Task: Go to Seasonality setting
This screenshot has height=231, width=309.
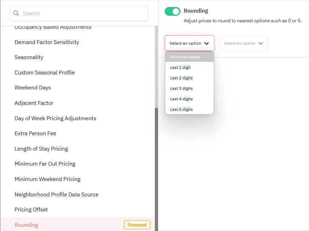Action: pyautogui.click(x=29, y=57)
